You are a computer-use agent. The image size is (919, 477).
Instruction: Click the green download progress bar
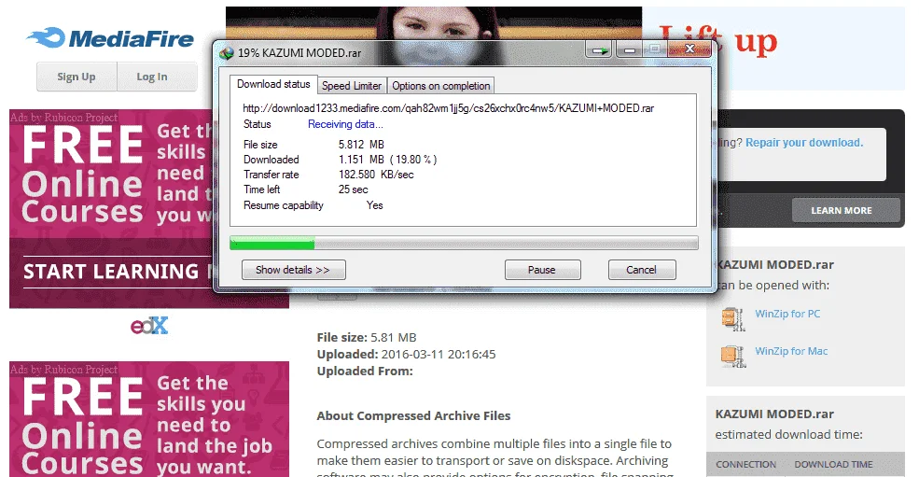click(x=272, y=243)
